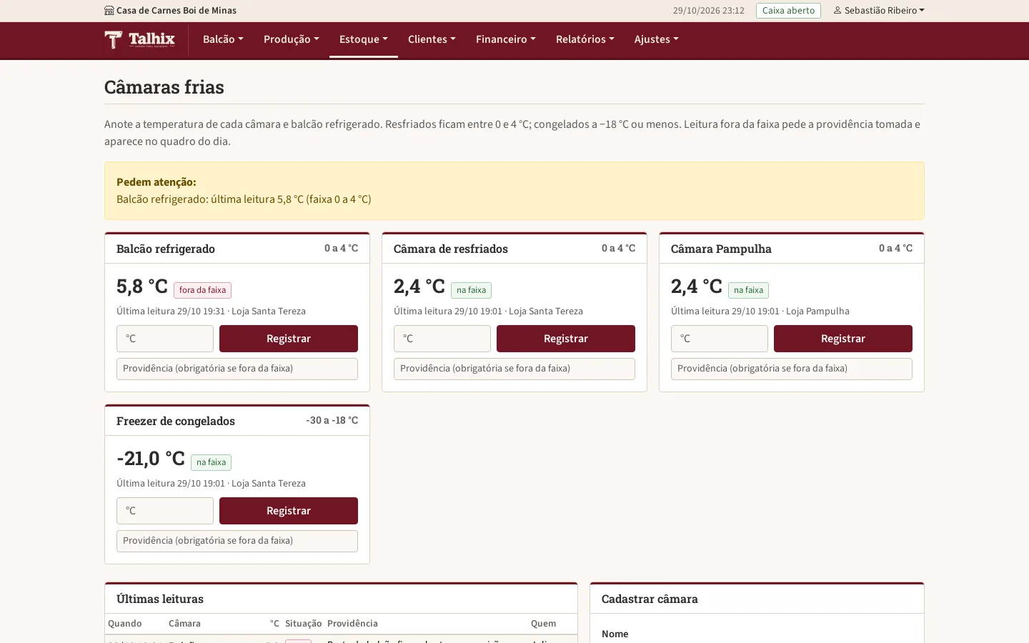Image resolution: width=1029 pixels, height=643 pixels.
Task: Open the Clientes dropdown
Action: click(x=432, y=39)
